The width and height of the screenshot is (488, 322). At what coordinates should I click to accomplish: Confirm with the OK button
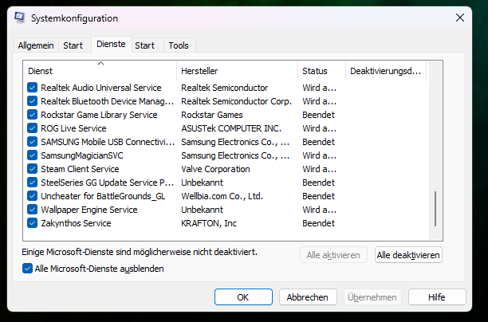tap(243, 297)
